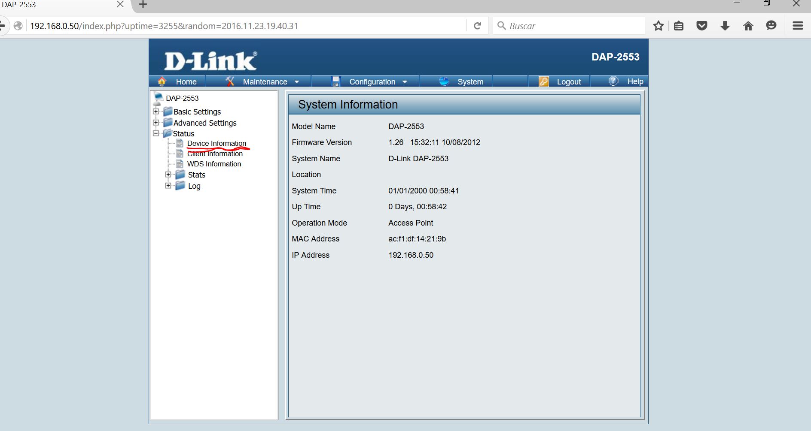
Task: Collapse the Status tree node
Action: (156, 133)
